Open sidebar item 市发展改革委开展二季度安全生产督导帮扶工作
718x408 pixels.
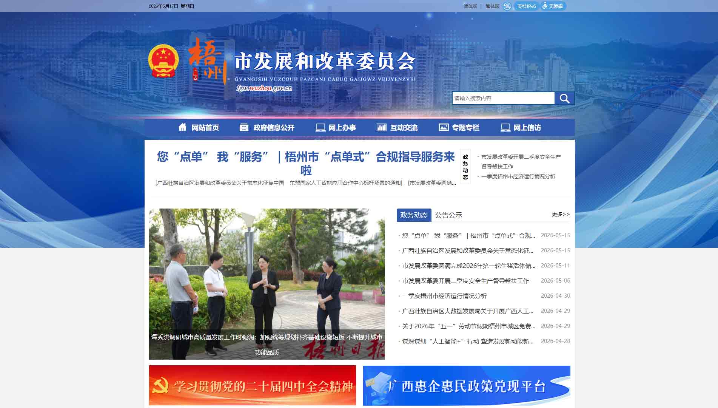pyautogui.click(x=521, y=162)
